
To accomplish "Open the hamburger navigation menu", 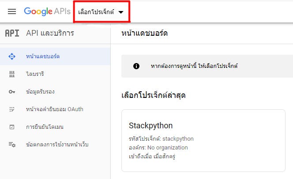I will [x=12, y=11].
